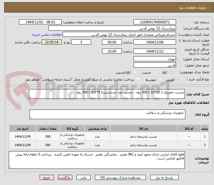Open اطلاعات تماس خریدار link
This screenshot has height=185, width=214.
pyautogui.click(x=47, y=35)
